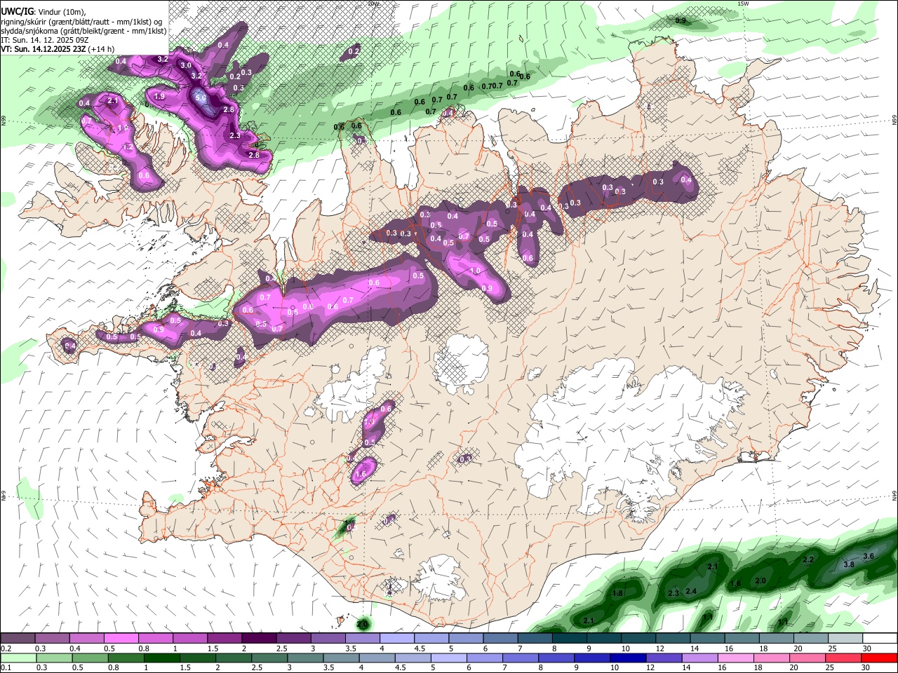This screenshot has width=898, height=673.
Task: Select the 0.8–1 green rain legend swatch
Action: 126,658
